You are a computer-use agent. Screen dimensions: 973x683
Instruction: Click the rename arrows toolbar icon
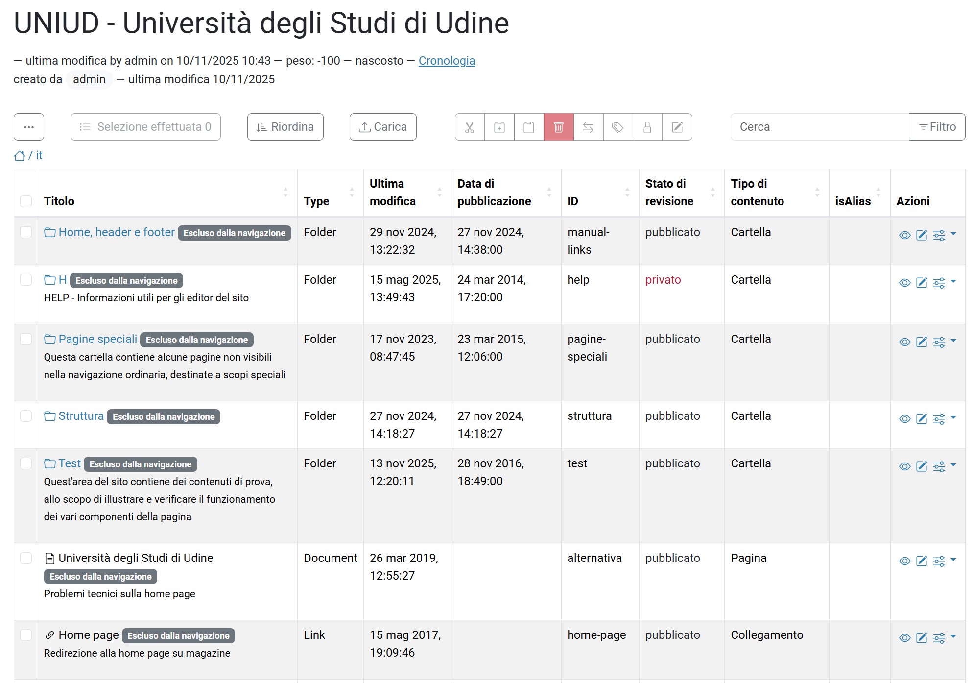pyautogui.click(x=588, y=127)
